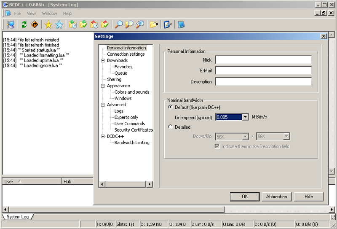Click the green Reconnect arrows icon

[x=24, y=24]
